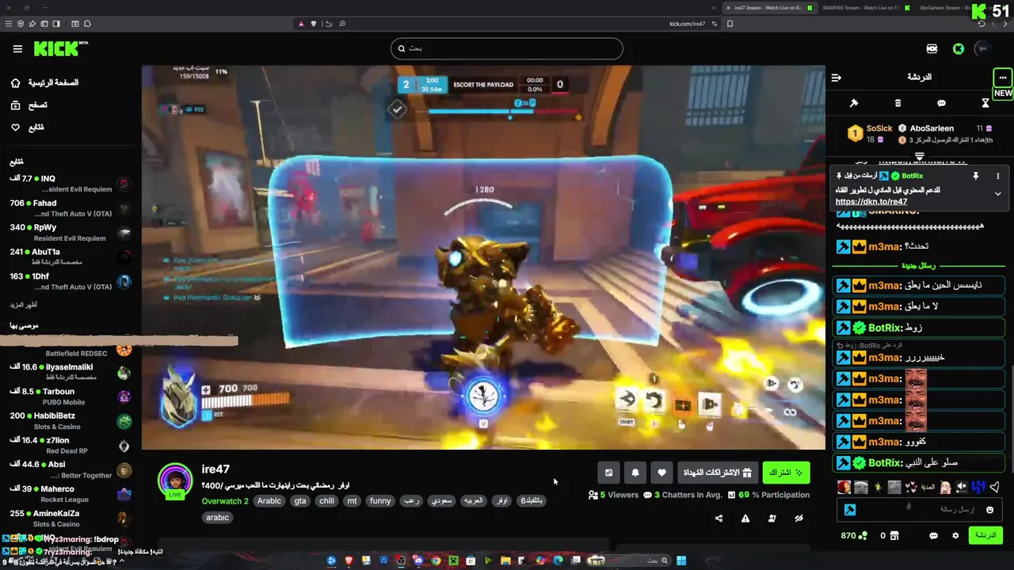Click ire47 streamer avatar
Image resolution: width=1014 pixels, height=570 pixels.
click(x=175, y=481)
